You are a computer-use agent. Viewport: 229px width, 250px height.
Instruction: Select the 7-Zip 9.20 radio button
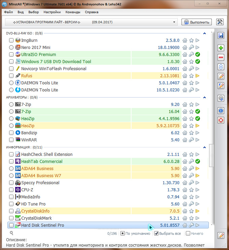[x=11, y=105]
